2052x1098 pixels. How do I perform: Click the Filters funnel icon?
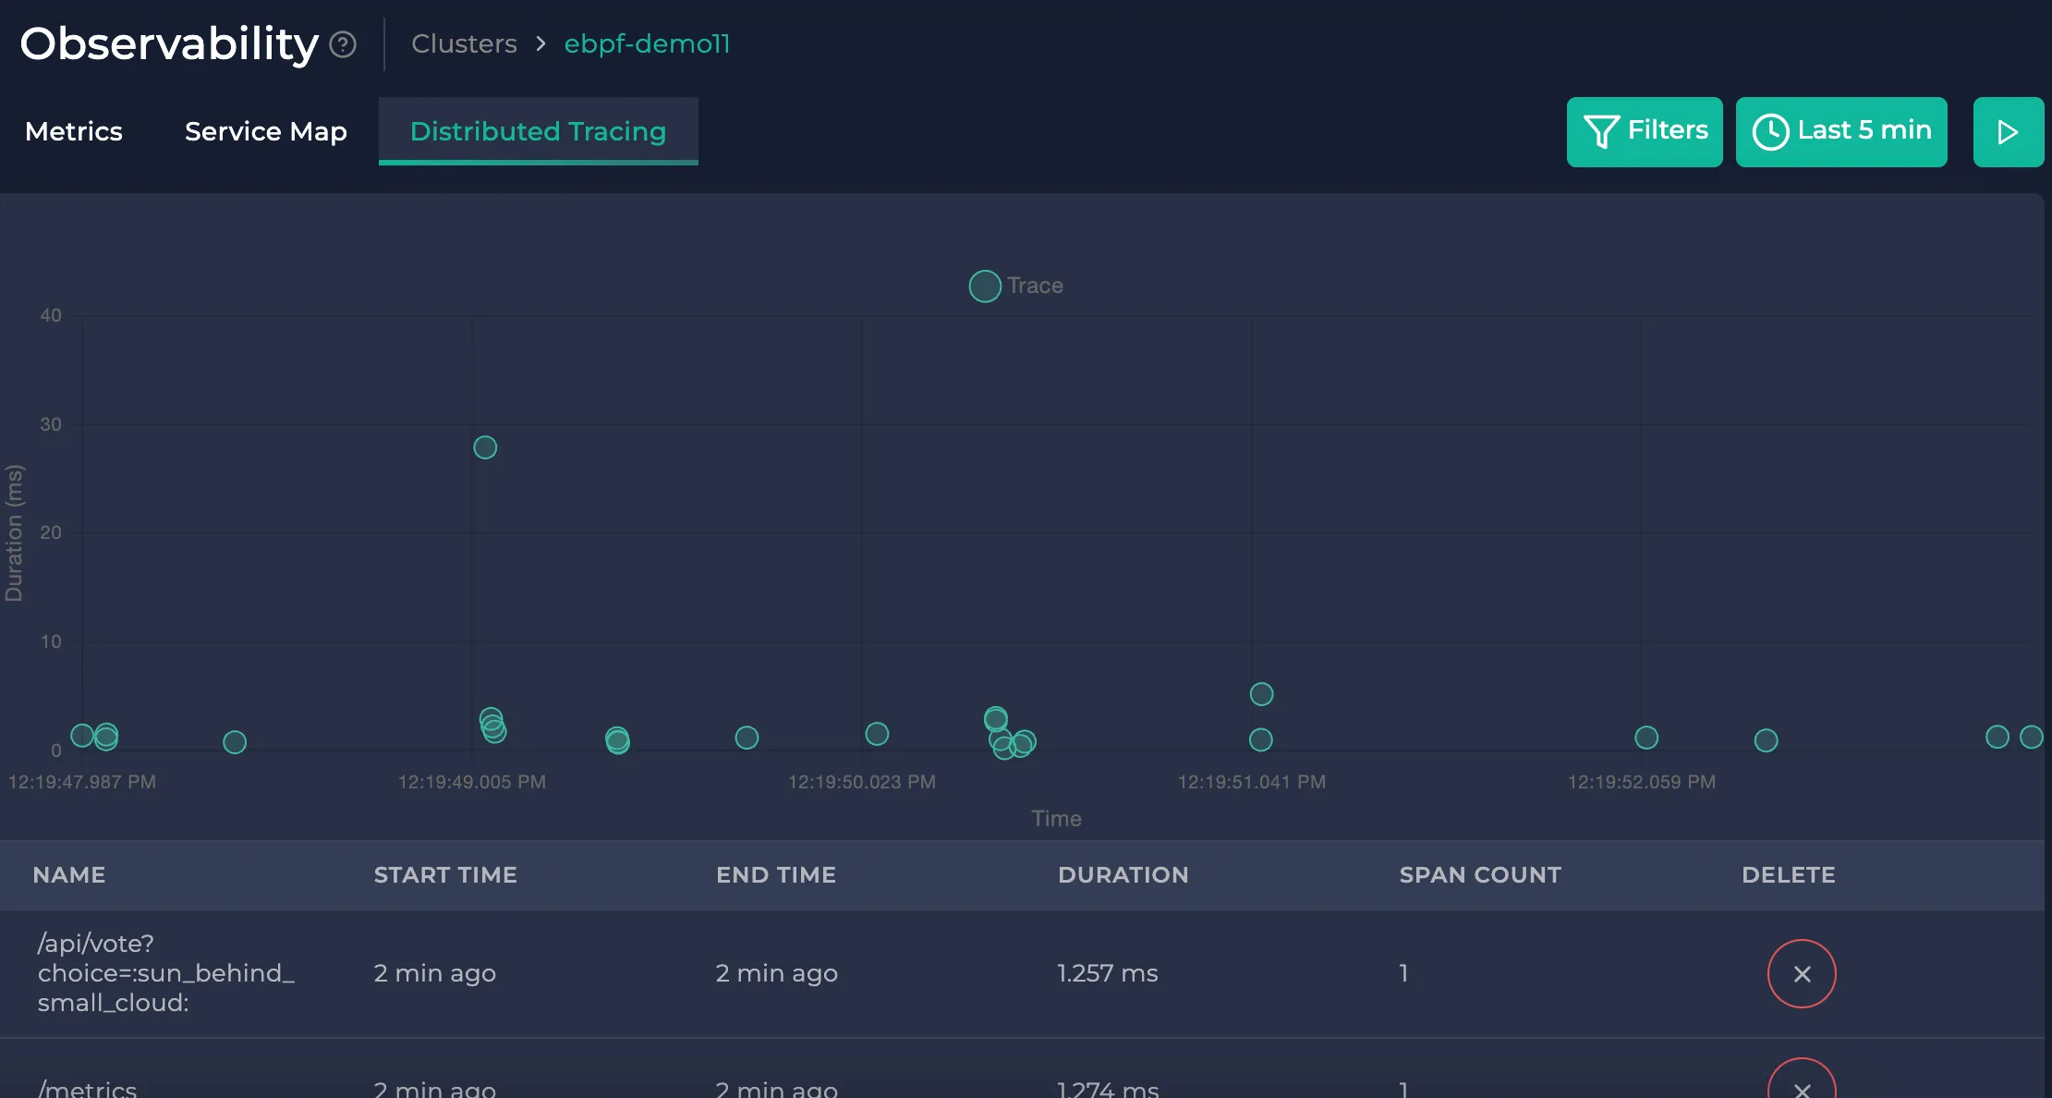tap(1603, 131)
